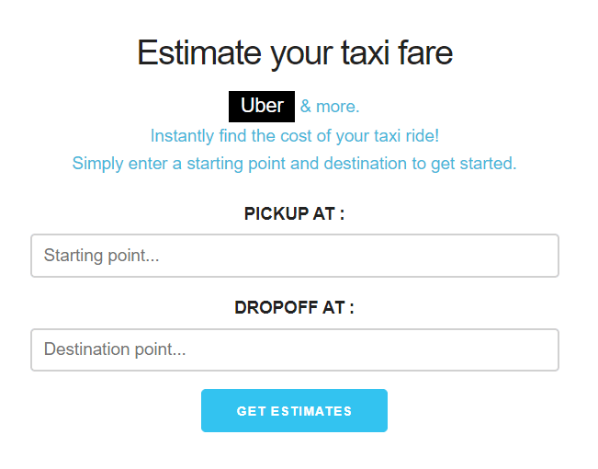Screen dimensions: 598x469
Task: Click the Destination point input field
Action: (295, 349)
